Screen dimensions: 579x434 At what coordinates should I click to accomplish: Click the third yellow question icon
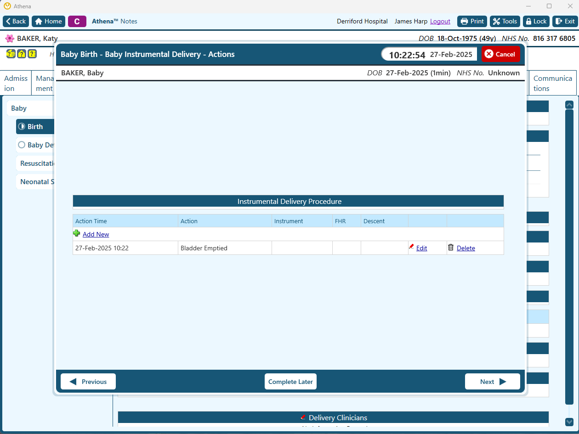point(32,54)
